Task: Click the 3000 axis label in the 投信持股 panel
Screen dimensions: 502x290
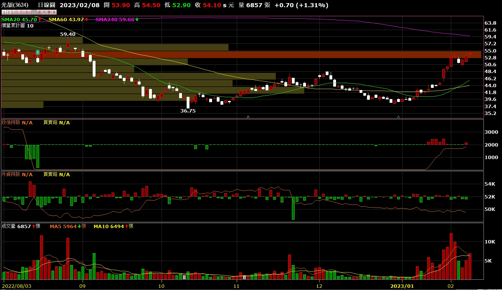Action: click(x=491, y=132)
